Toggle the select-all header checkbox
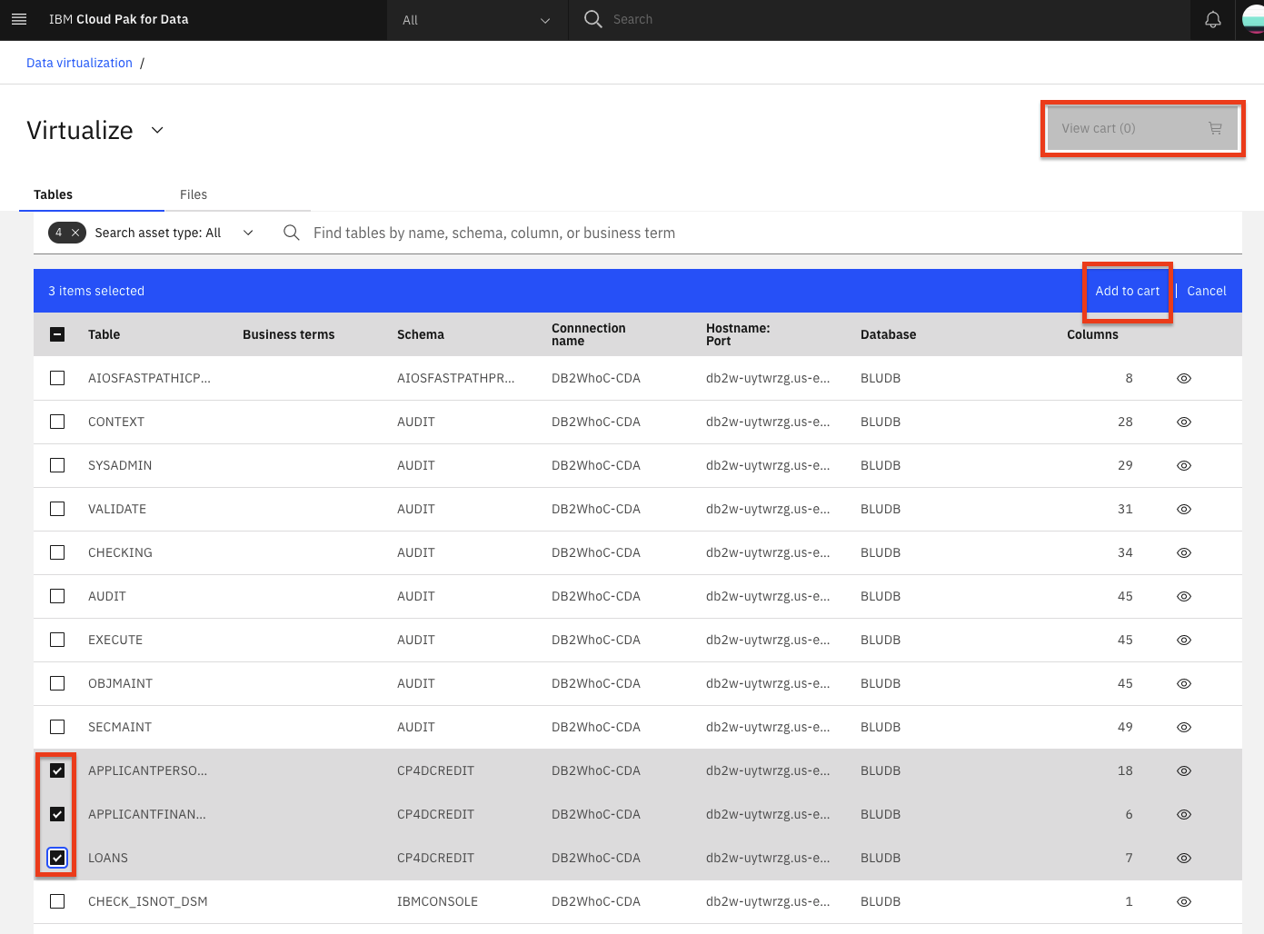This screenshot has height=934, width=1264. click(x=57, y=334)
